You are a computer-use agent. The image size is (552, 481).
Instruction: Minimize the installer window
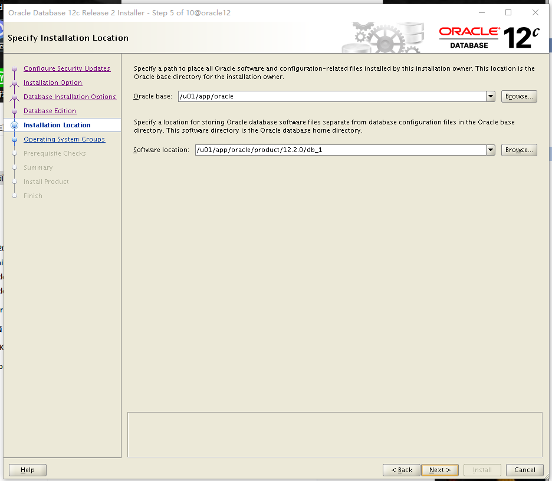482,12
